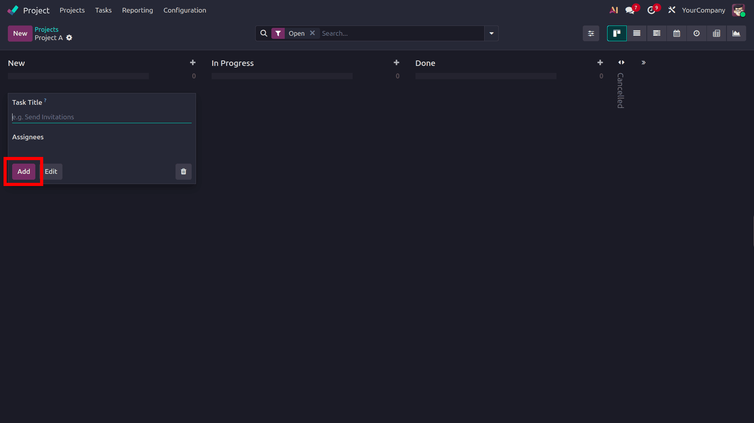Viewport: 754px width, 423px height.
Task: Go back to Projects breadcrumb
Action: [x=46, y=29]
